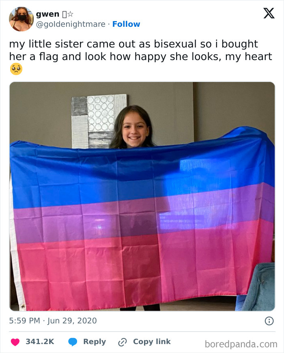This screenshot has height=353, width=284.
Task: Open the tweet info circle icon
Action: pyautogui.click(x=269, y=321)
